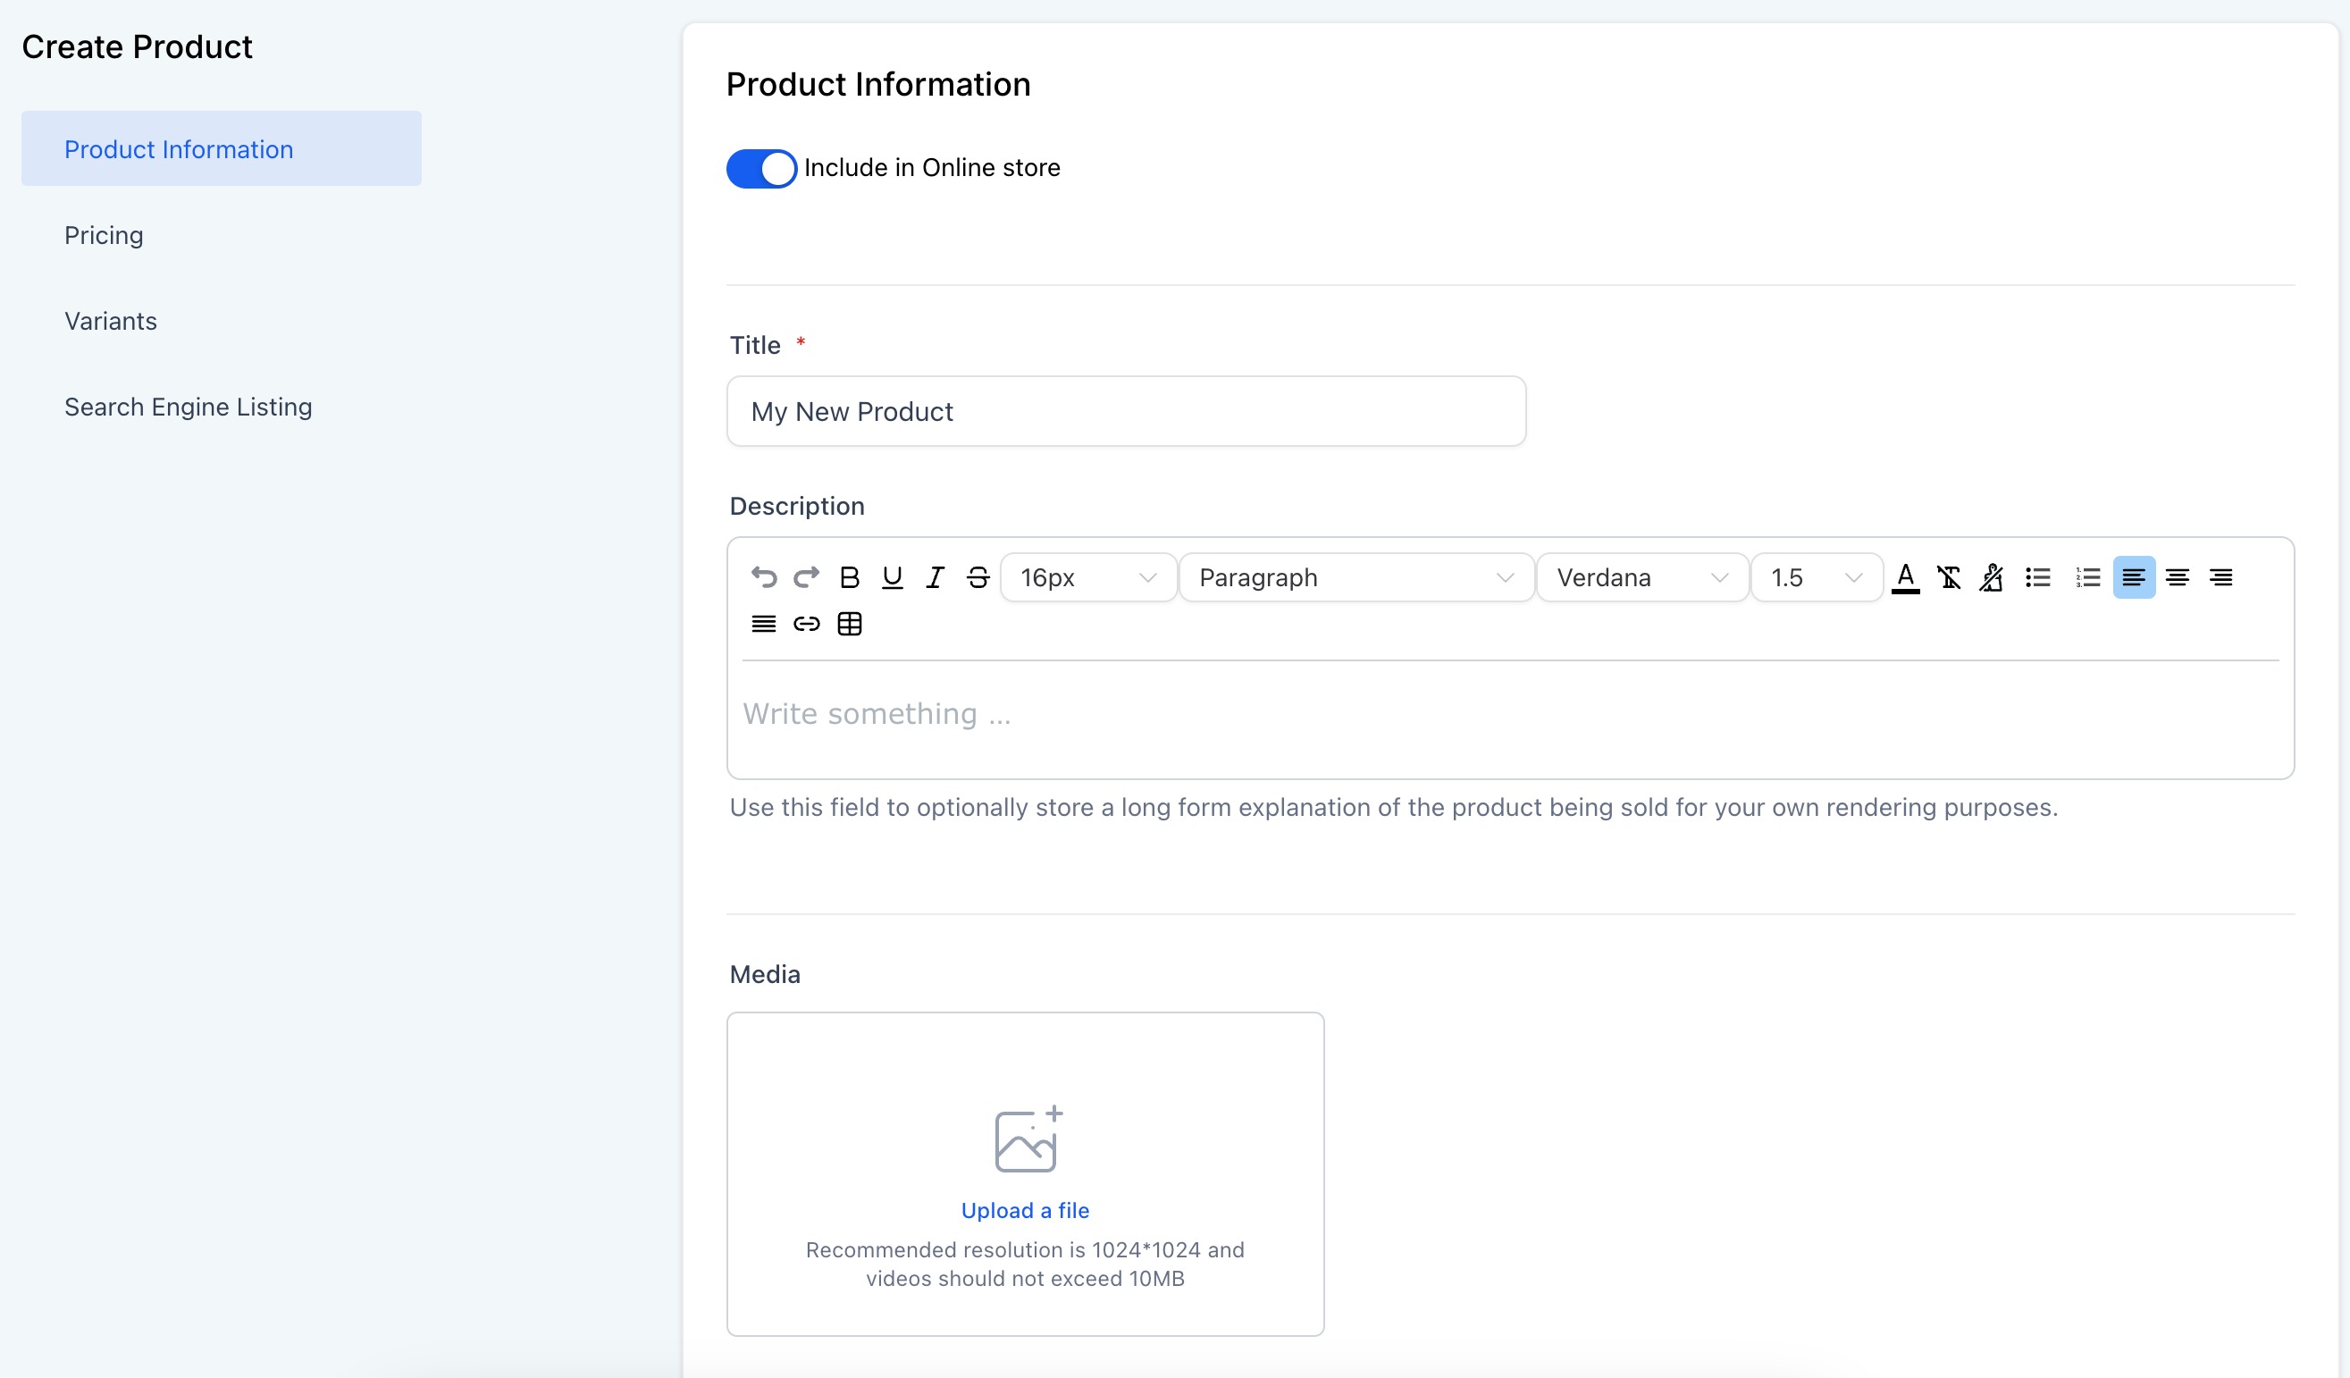Clear text formatting icon
Screen dimensions: 2350x1378
(1948, 577)
